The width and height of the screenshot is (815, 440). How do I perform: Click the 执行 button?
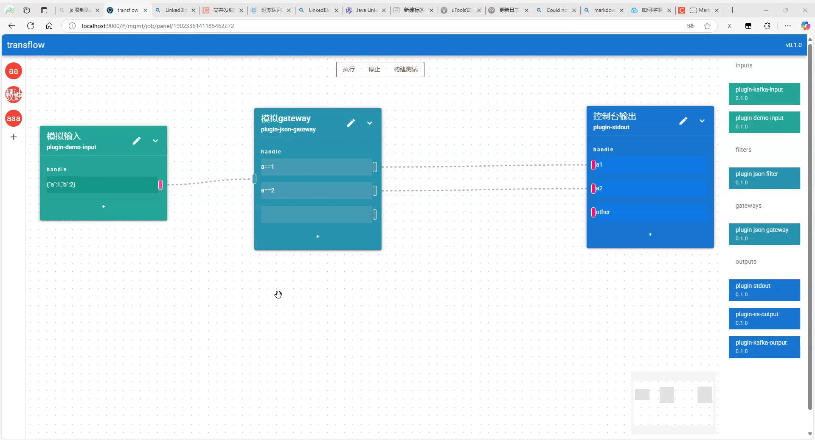349,69
